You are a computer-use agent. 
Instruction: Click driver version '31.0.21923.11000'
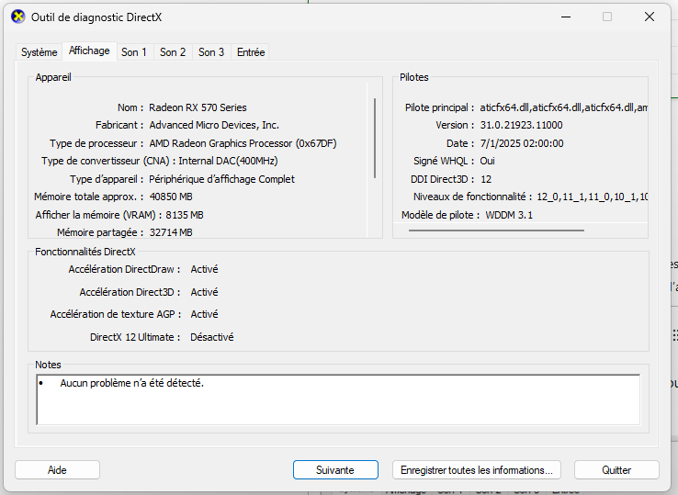click(521, 126)
